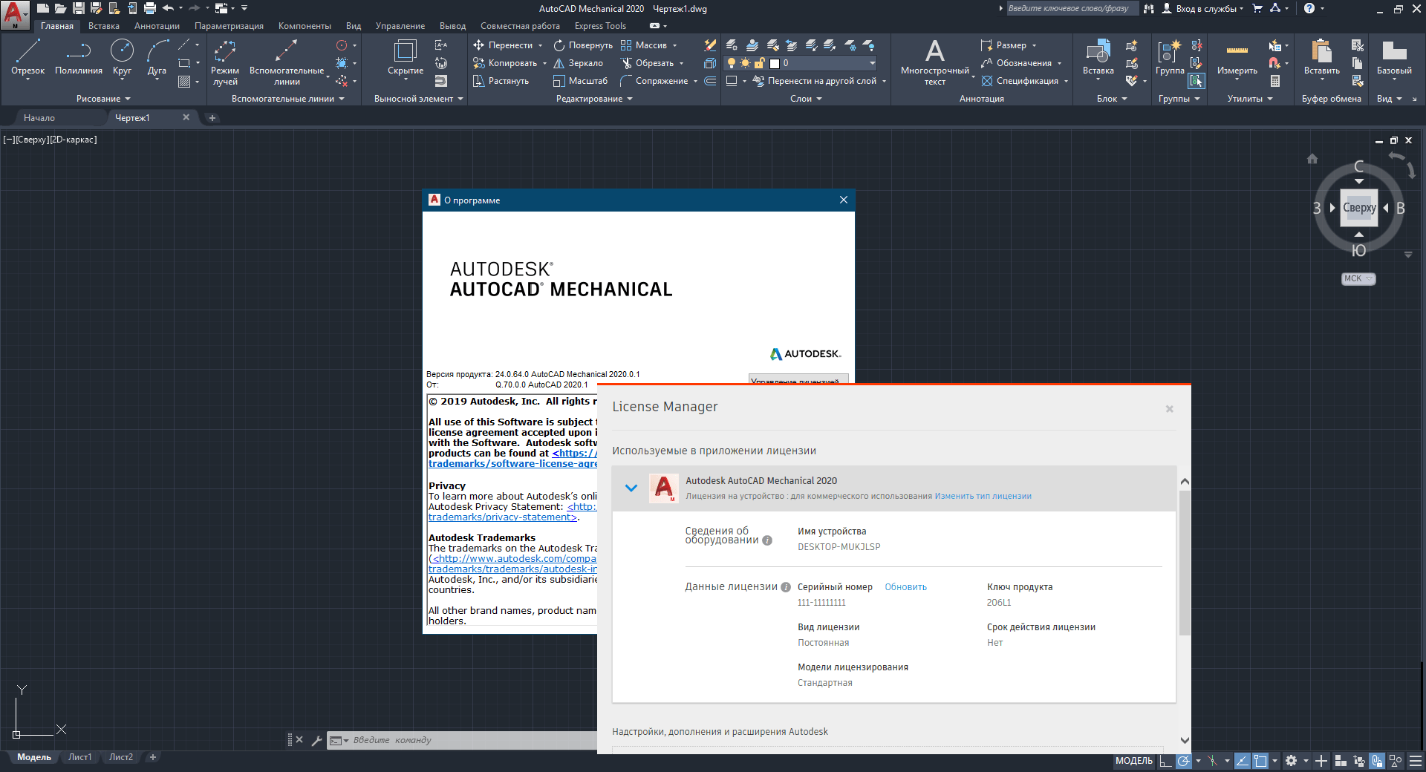
Task: Click the ViewCube home icon
Action: pyautogui.click(x=1312, y=159)
